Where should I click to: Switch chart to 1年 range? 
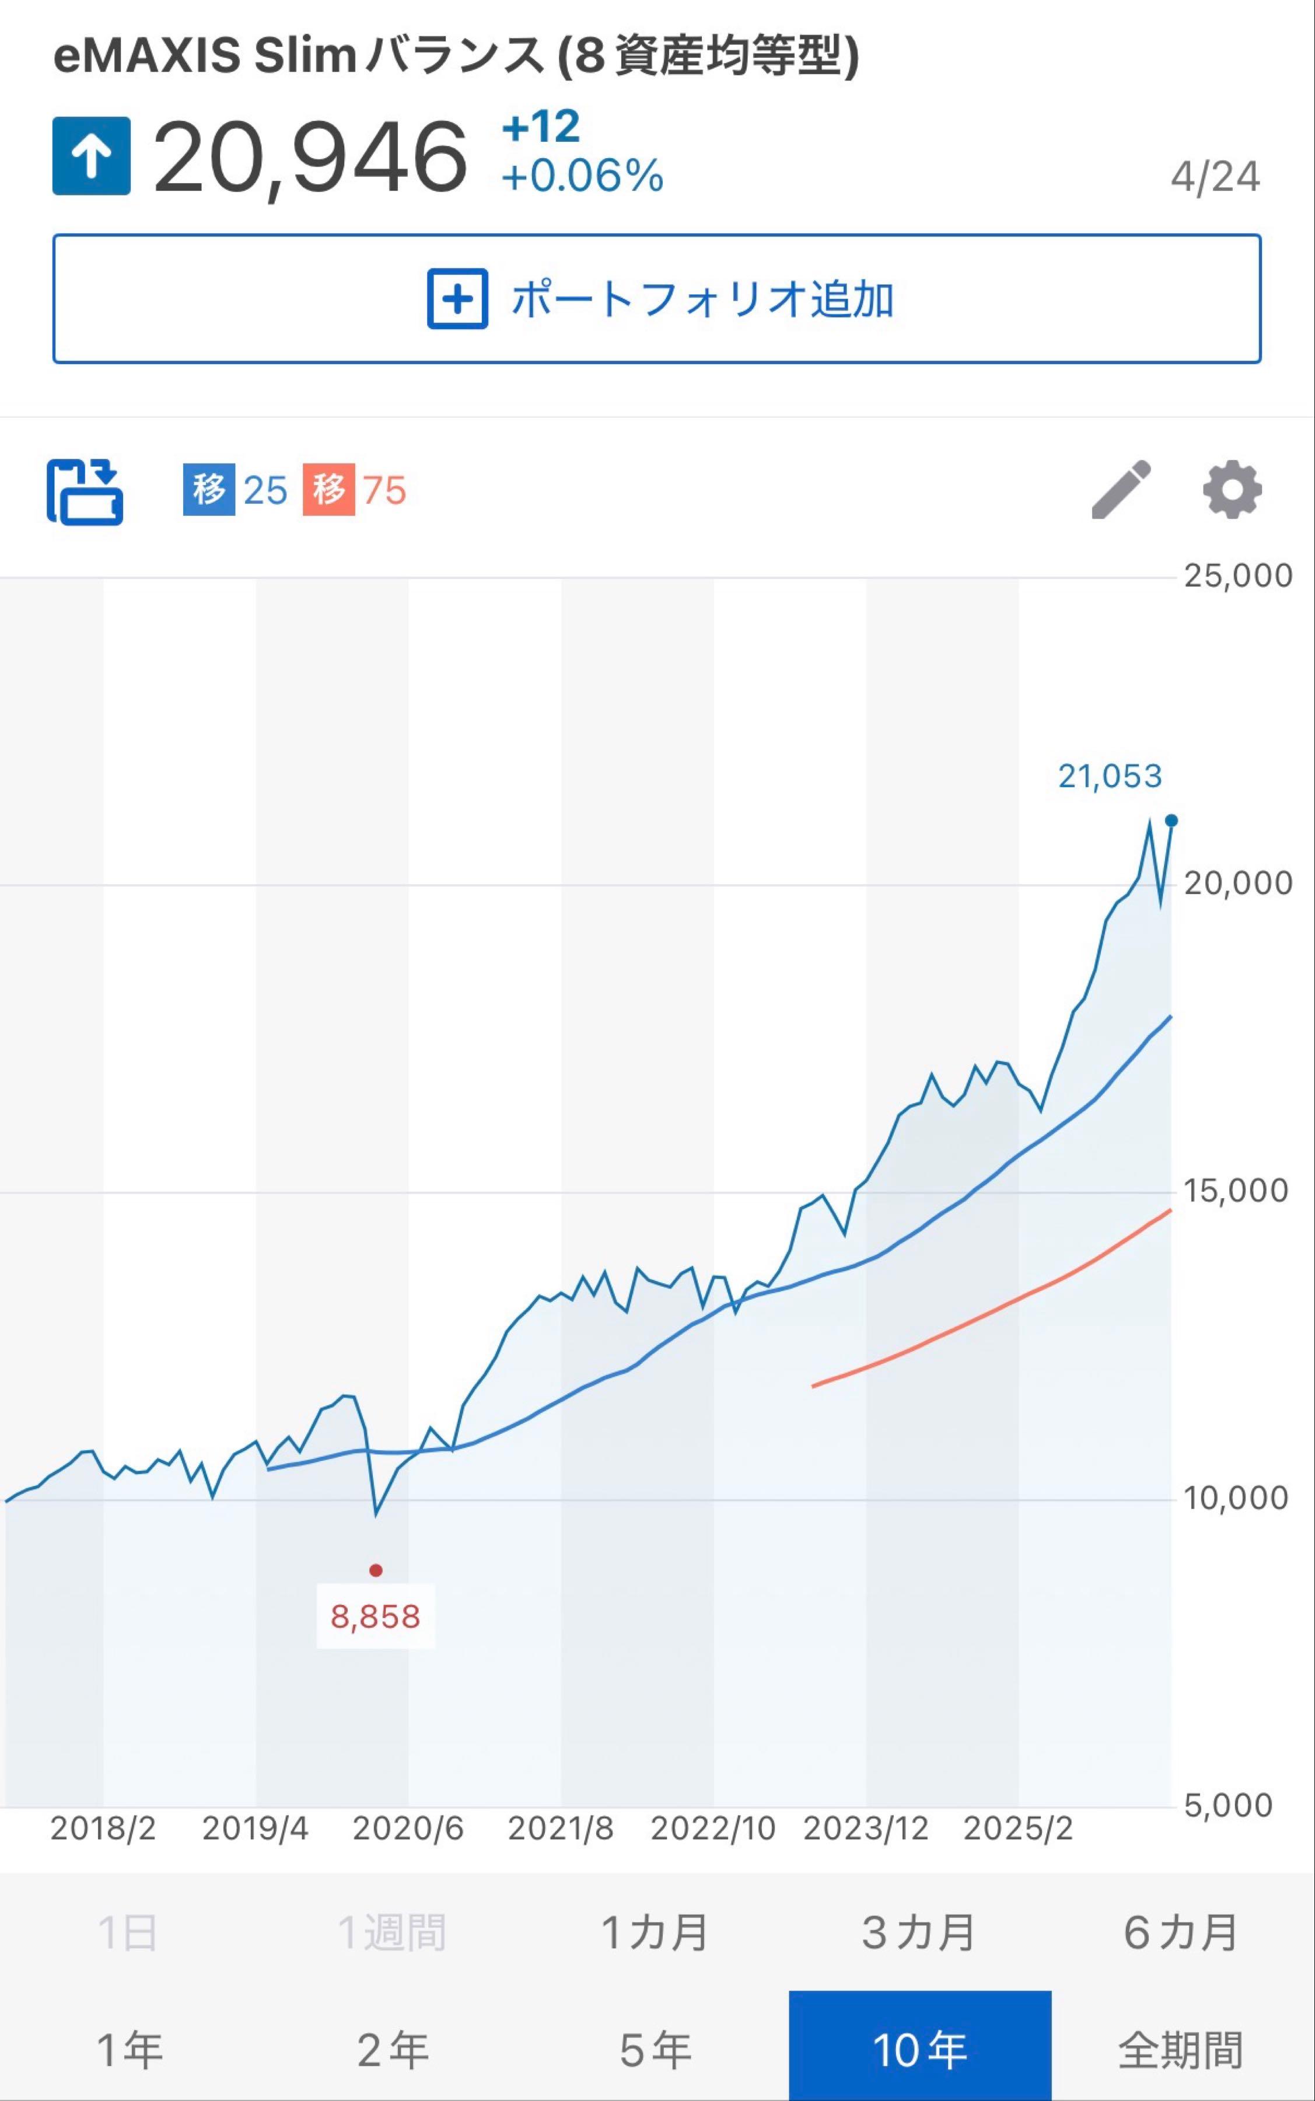tap(131, 2050)
